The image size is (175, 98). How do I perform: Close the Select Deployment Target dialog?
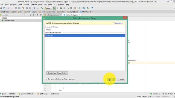[x=125, y=18]
